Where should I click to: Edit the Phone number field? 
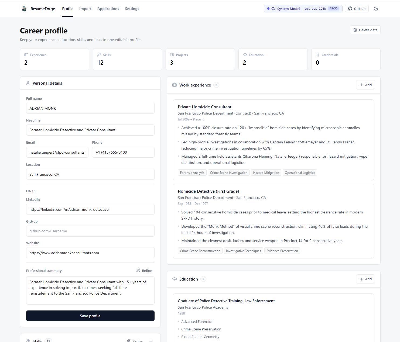[x=123, y=152]
